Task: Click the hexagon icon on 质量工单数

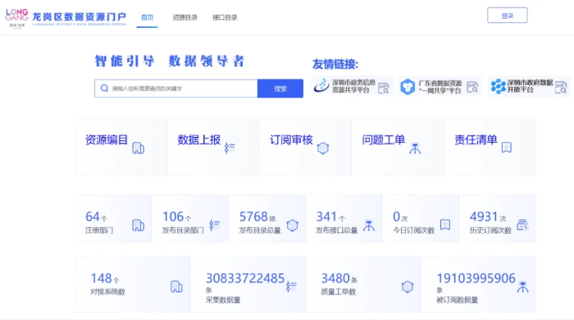Action: [x=407, y=287]
